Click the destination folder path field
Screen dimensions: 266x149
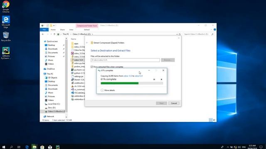pyautogui.click(x=125, y=60)
